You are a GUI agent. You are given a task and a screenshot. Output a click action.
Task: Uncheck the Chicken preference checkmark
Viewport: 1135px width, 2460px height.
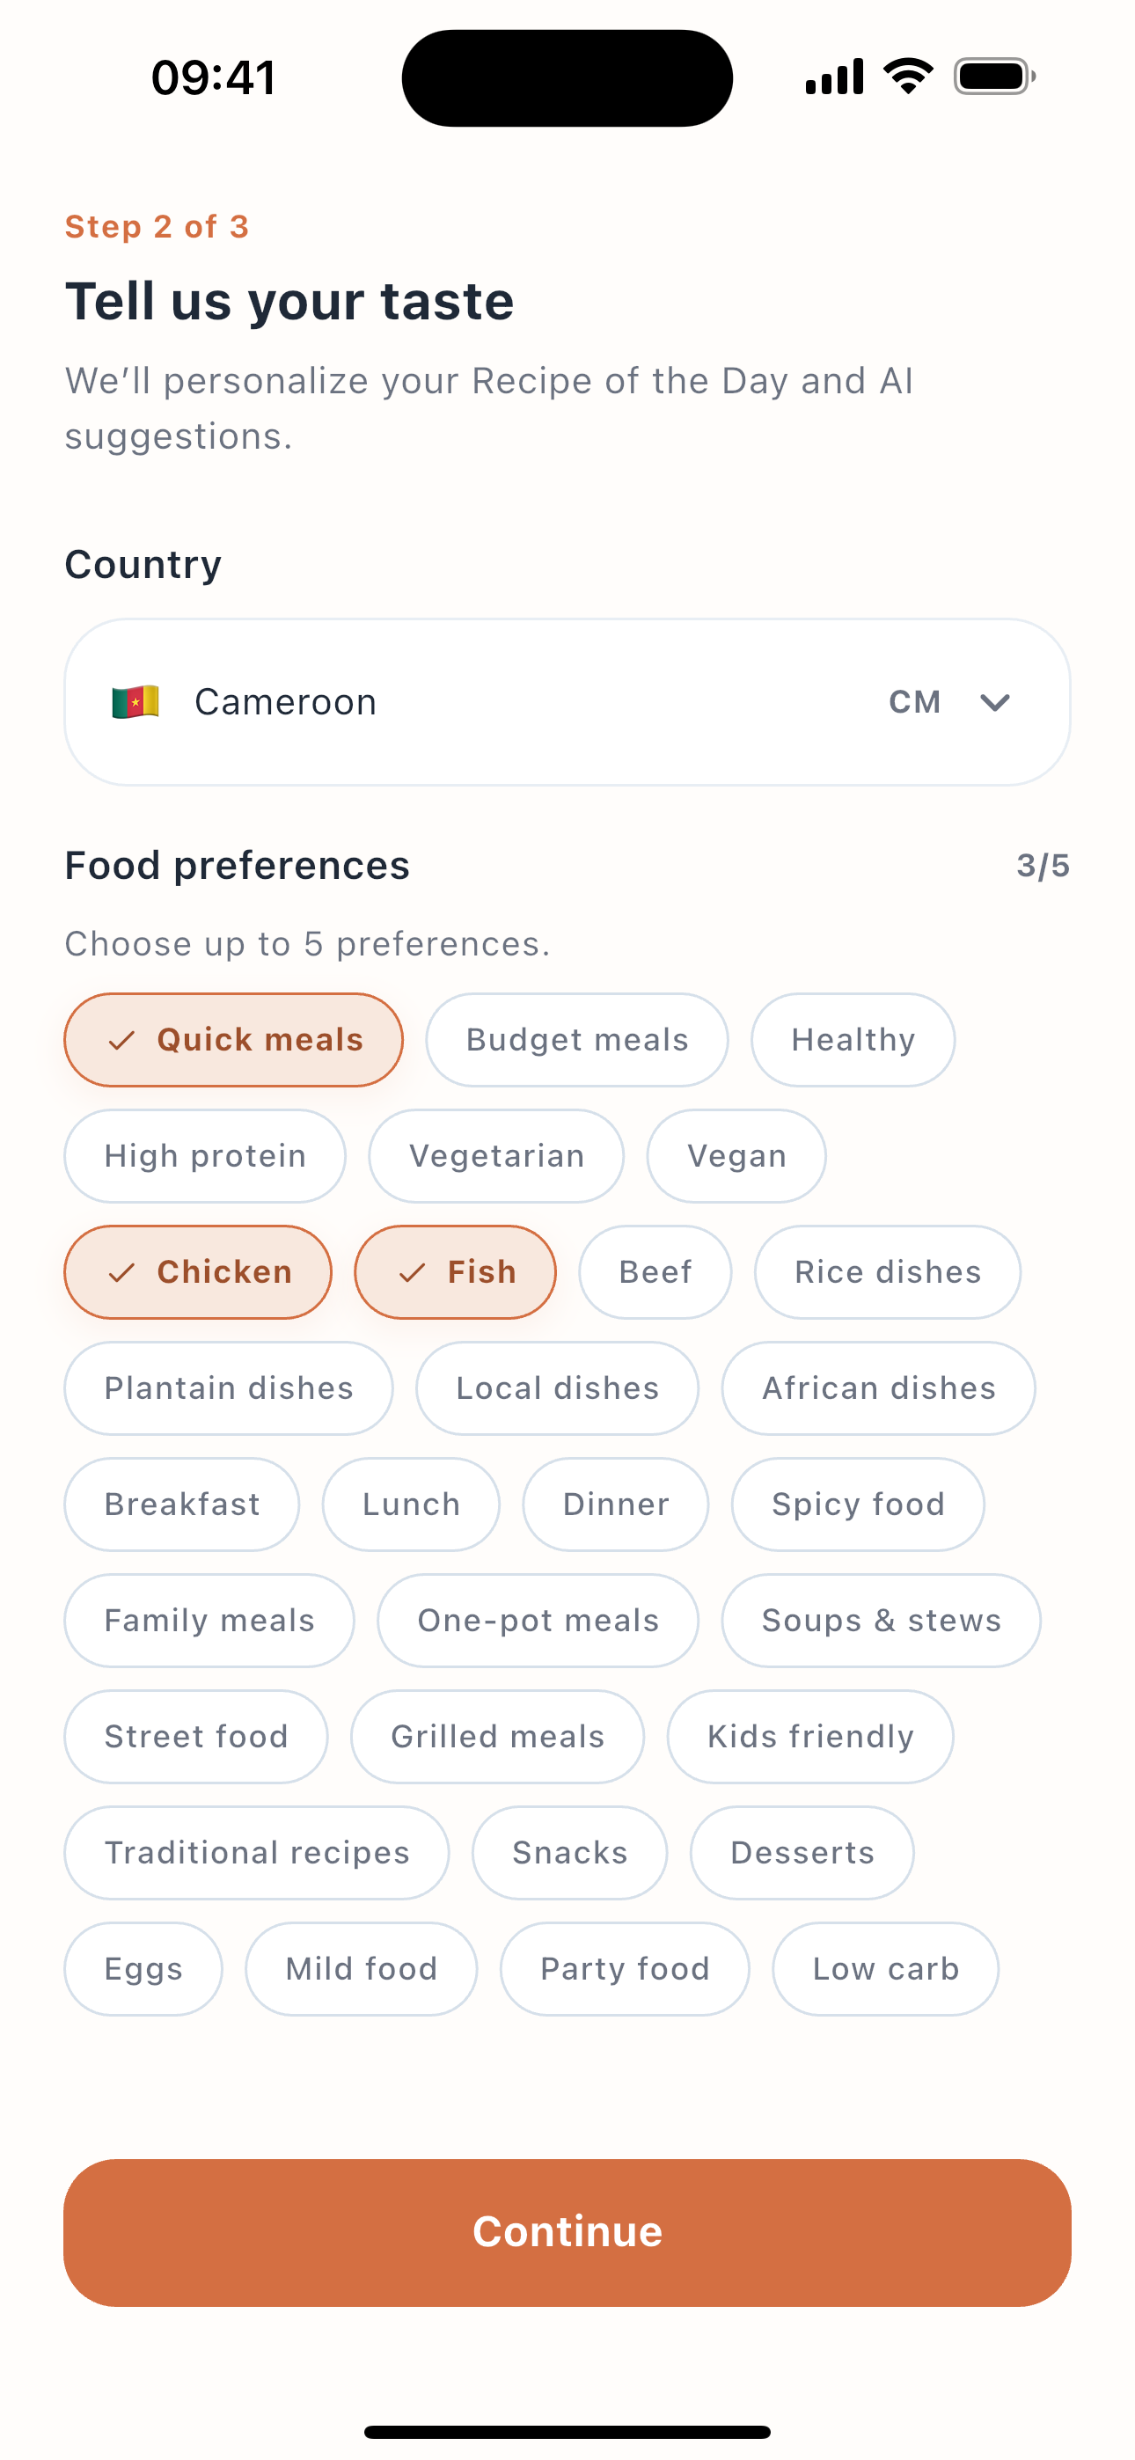tap(121, 1272)
